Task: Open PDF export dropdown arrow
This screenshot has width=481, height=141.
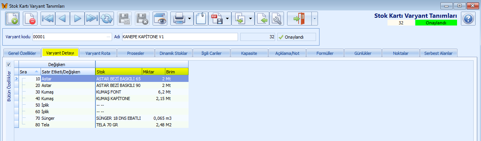Action: coord(228,19)
